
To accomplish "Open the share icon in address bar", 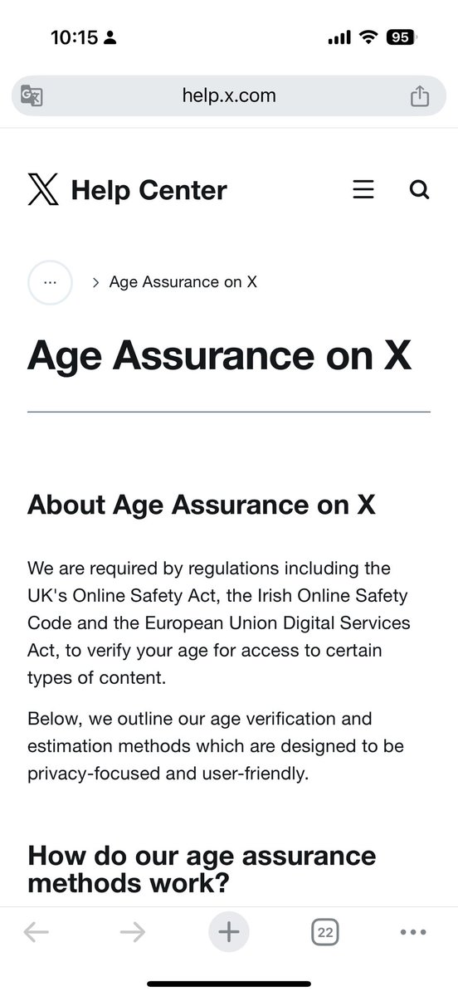I will 421,95.
